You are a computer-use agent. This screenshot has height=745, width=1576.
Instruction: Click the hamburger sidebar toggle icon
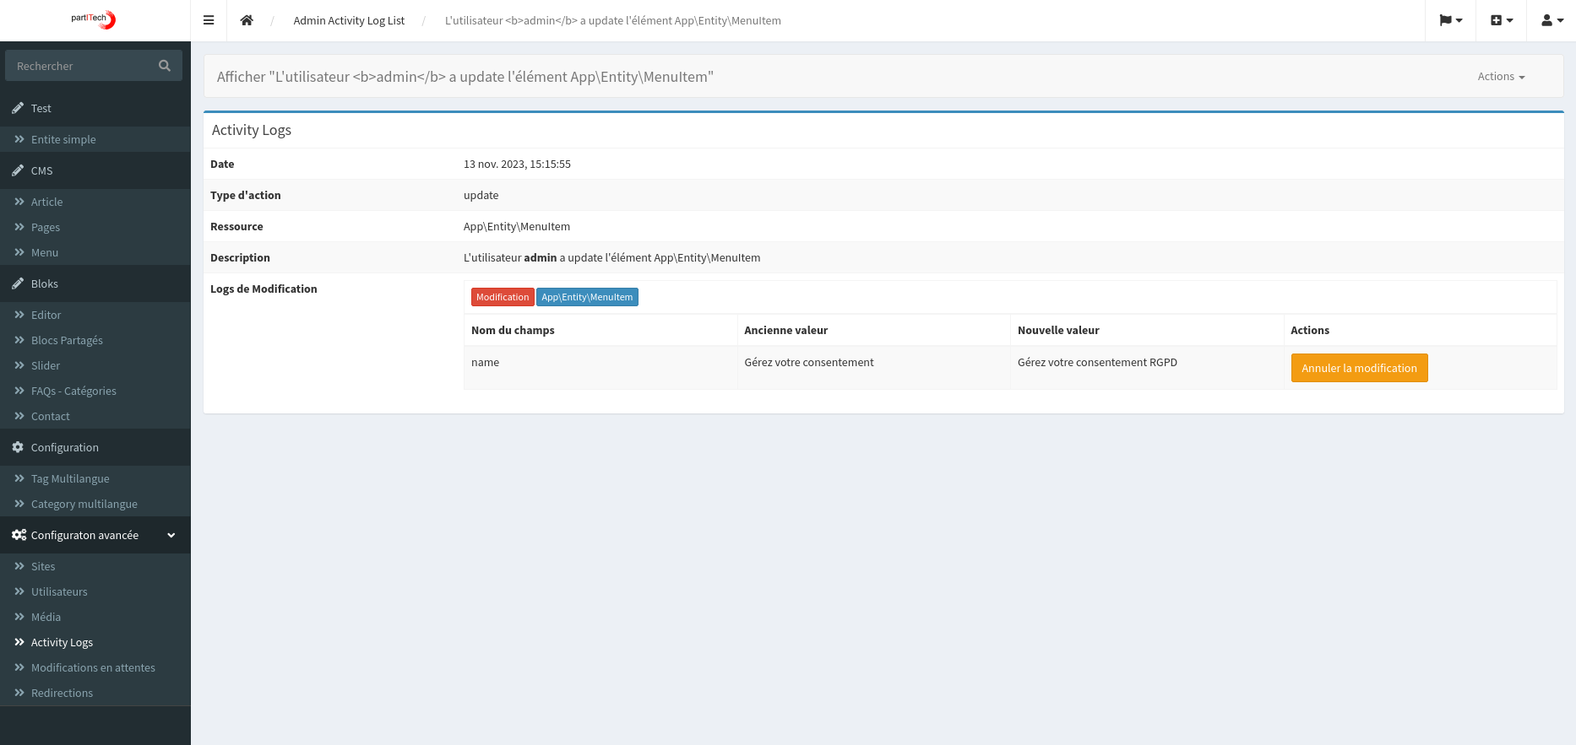click(x=209, y=20)
